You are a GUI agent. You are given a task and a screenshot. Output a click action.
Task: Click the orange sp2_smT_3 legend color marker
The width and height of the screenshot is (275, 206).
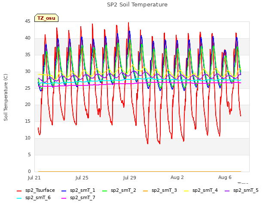tap(145, 191)
